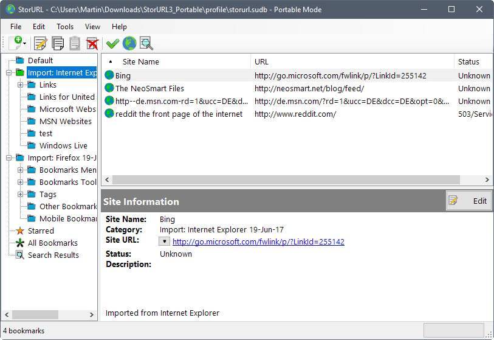This screenshot has width=494, height=340.
Task: Sort by the URL column header
Action: coord(261,62)
